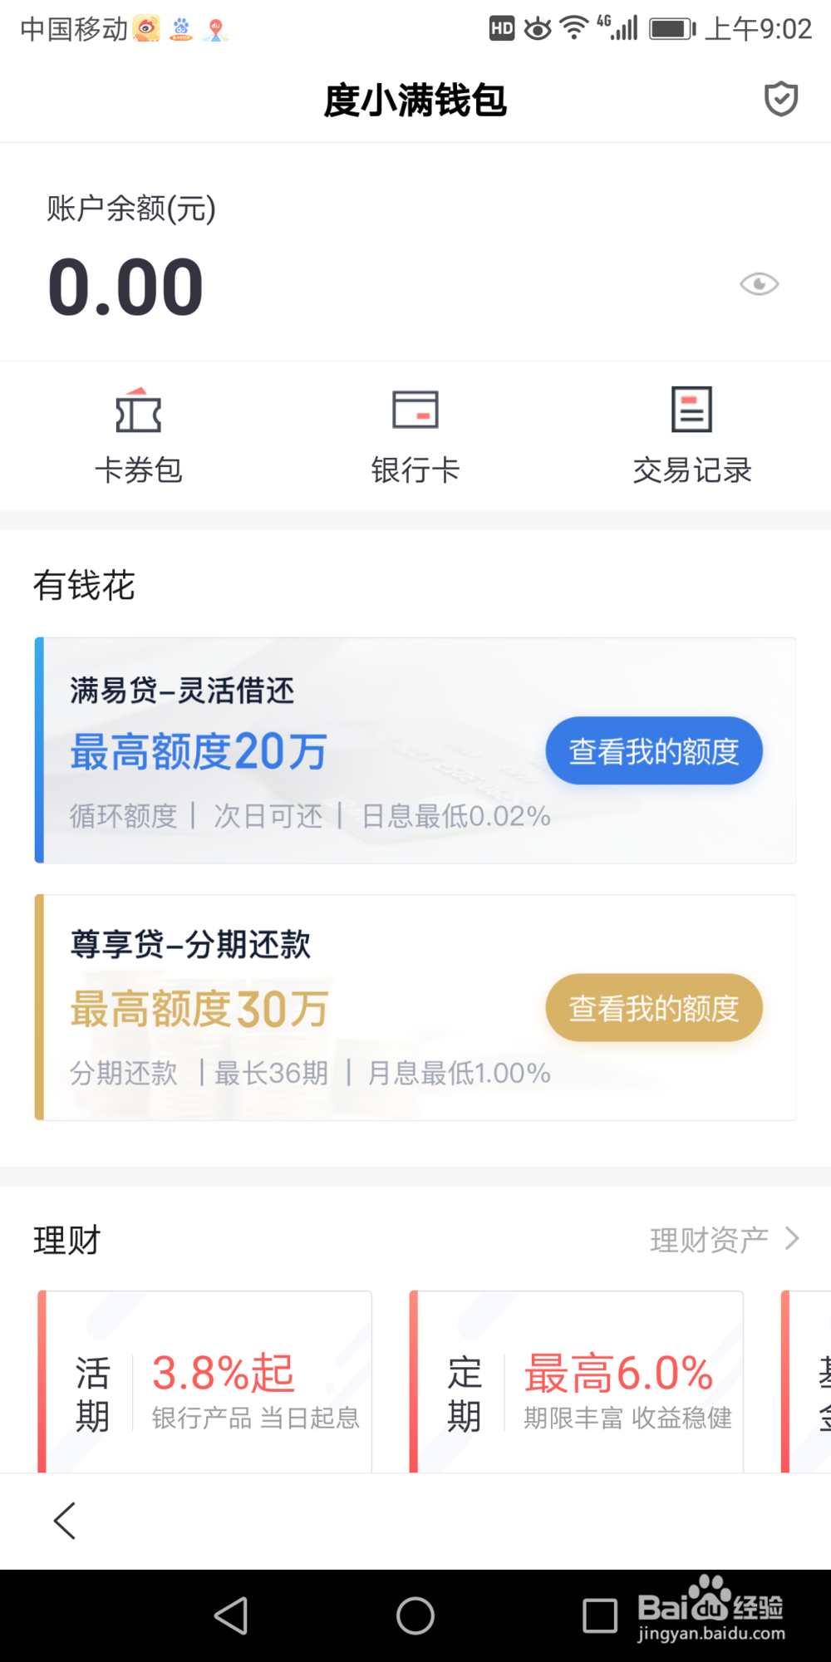Tap Android home circle button
Screen dimensions: 831x1662
(415, 1615)
